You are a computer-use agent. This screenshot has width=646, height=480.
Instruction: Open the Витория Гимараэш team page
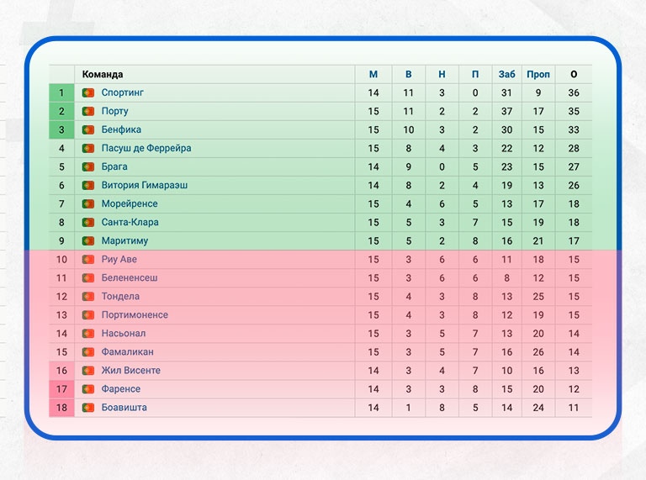tap(144, 186)
